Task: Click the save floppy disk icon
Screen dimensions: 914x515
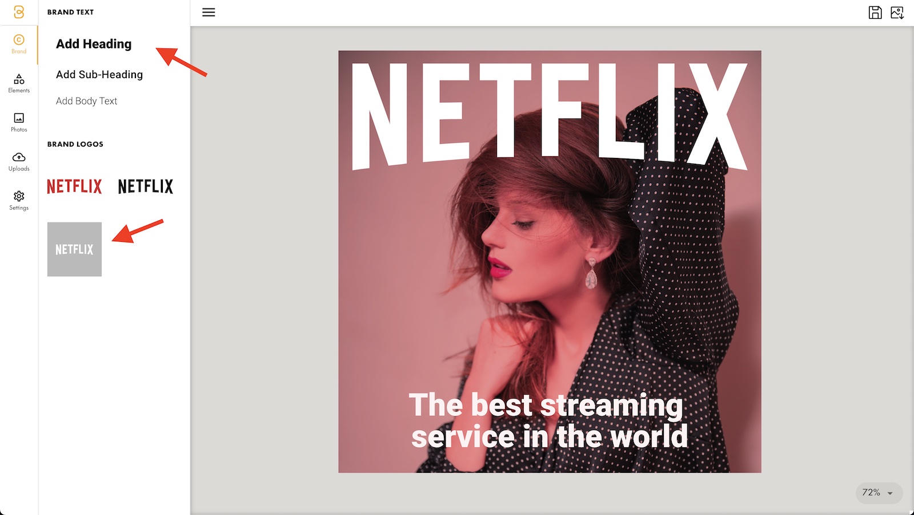Action: point(875,13)
